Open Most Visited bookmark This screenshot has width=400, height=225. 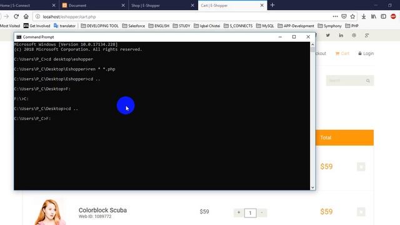point(10,26)
